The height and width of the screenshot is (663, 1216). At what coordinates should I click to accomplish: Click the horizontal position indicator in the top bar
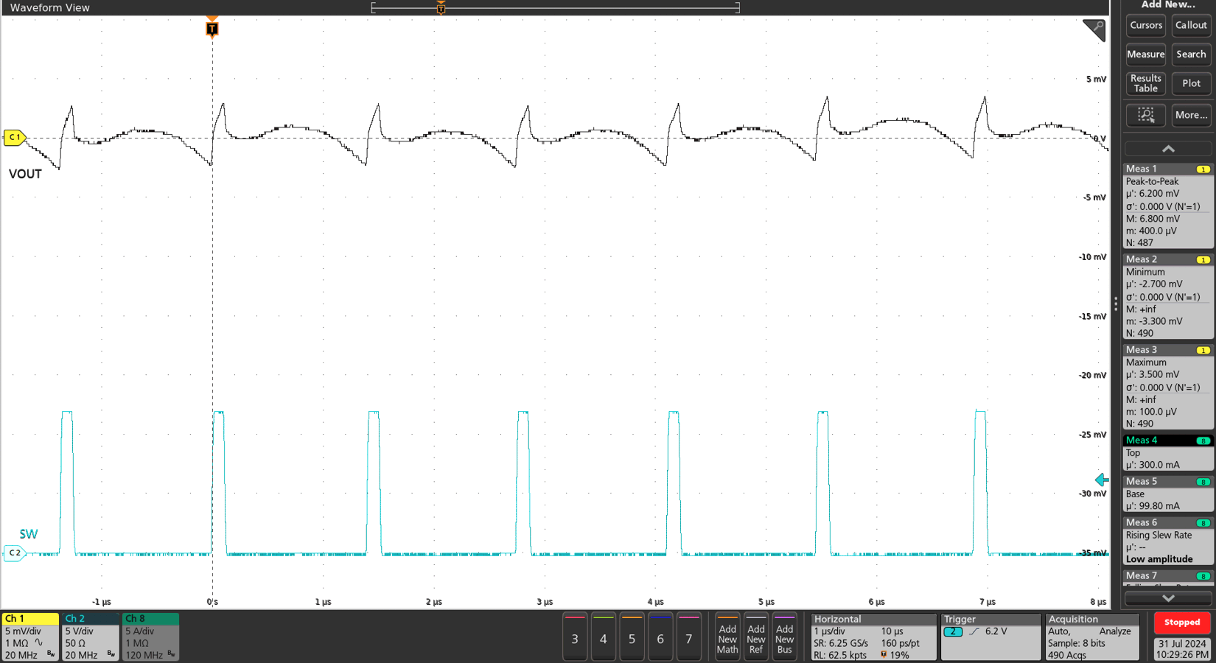440,7
